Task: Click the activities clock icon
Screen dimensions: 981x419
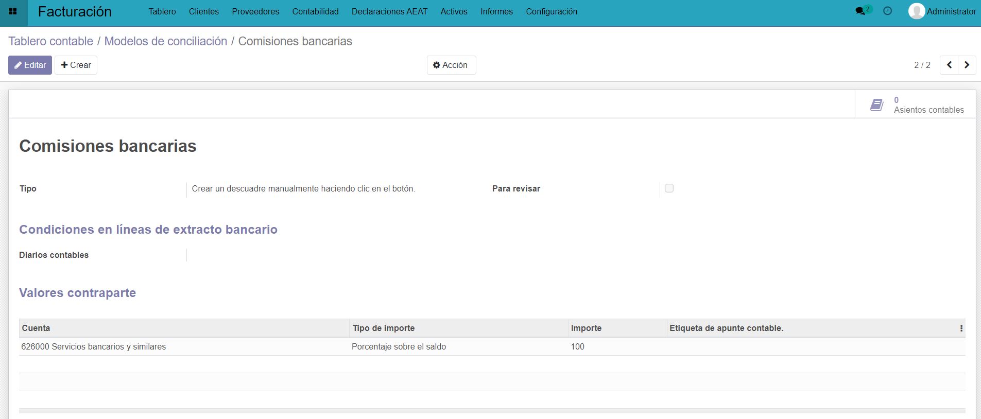Action: 887,11
